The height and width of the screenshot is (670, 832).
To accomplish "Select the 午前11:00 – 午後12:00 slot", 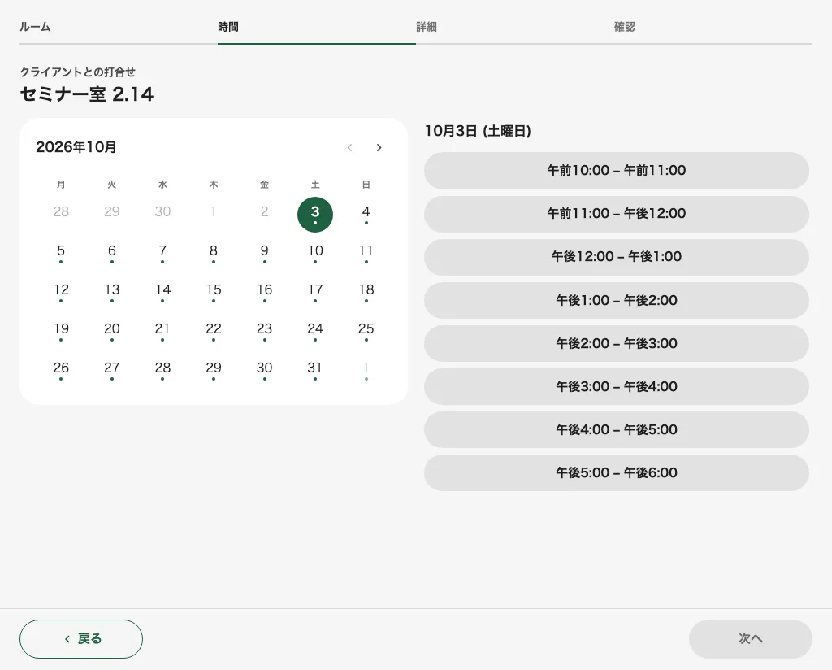I will [617, 214].
